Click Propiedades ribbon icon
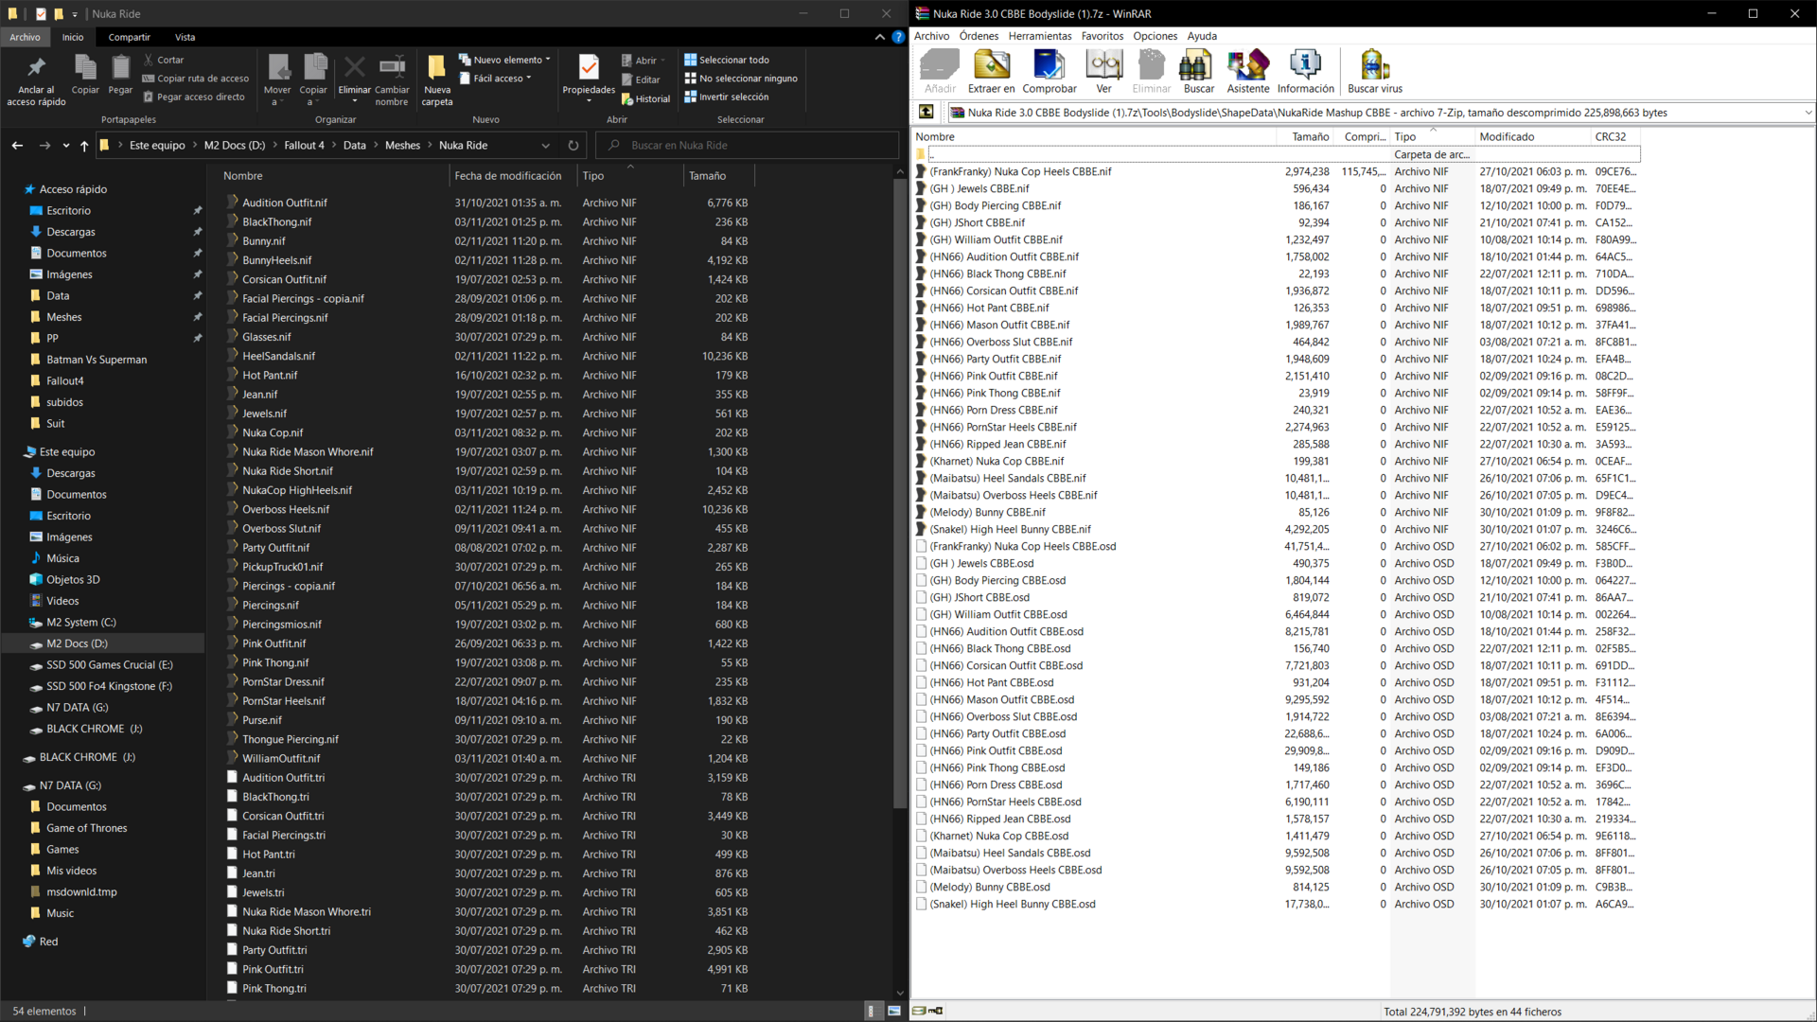This screenshot has width=1817, height=1022. tap(589, 67)
